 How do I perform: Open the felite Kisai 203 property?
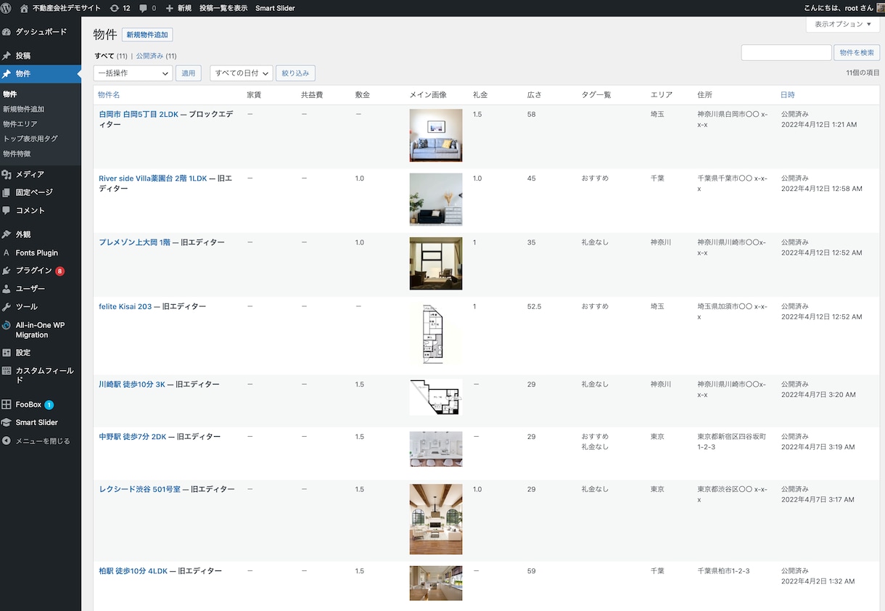pos(125,307)
